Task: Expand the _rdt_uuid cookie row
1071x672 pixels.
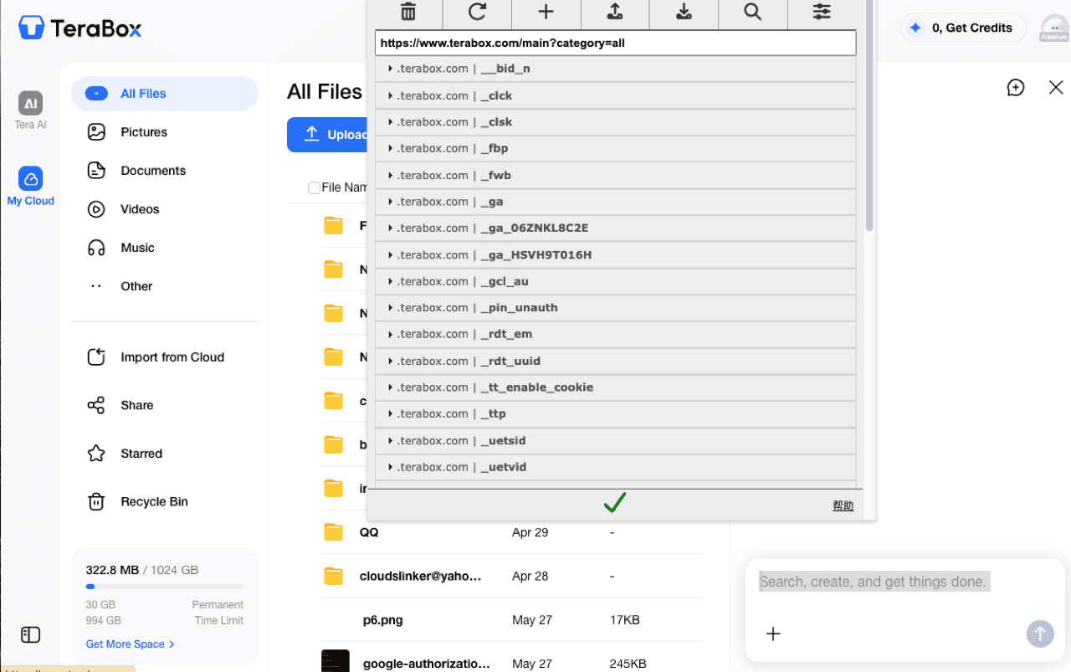Action: (x=615, y=361)
